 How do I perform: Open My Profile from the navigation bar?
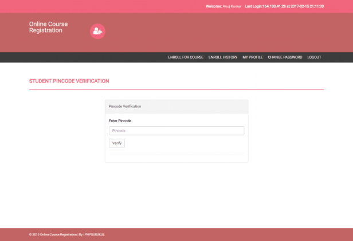click(x=252, y=57)
